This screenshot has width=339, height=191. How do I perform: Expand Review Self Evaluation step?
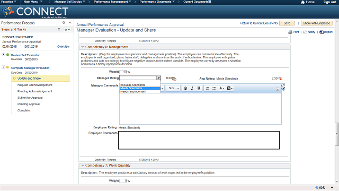point(4,54)
